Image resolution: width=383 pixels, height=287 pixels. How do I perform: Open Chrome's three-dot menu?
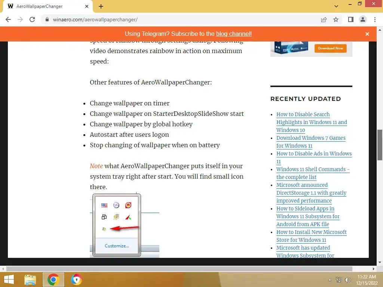[375, 19]
